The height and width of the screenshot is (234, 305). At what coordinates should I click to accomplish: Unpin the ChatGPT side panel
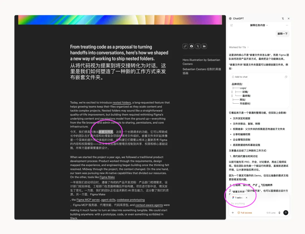tap(283, 18)
